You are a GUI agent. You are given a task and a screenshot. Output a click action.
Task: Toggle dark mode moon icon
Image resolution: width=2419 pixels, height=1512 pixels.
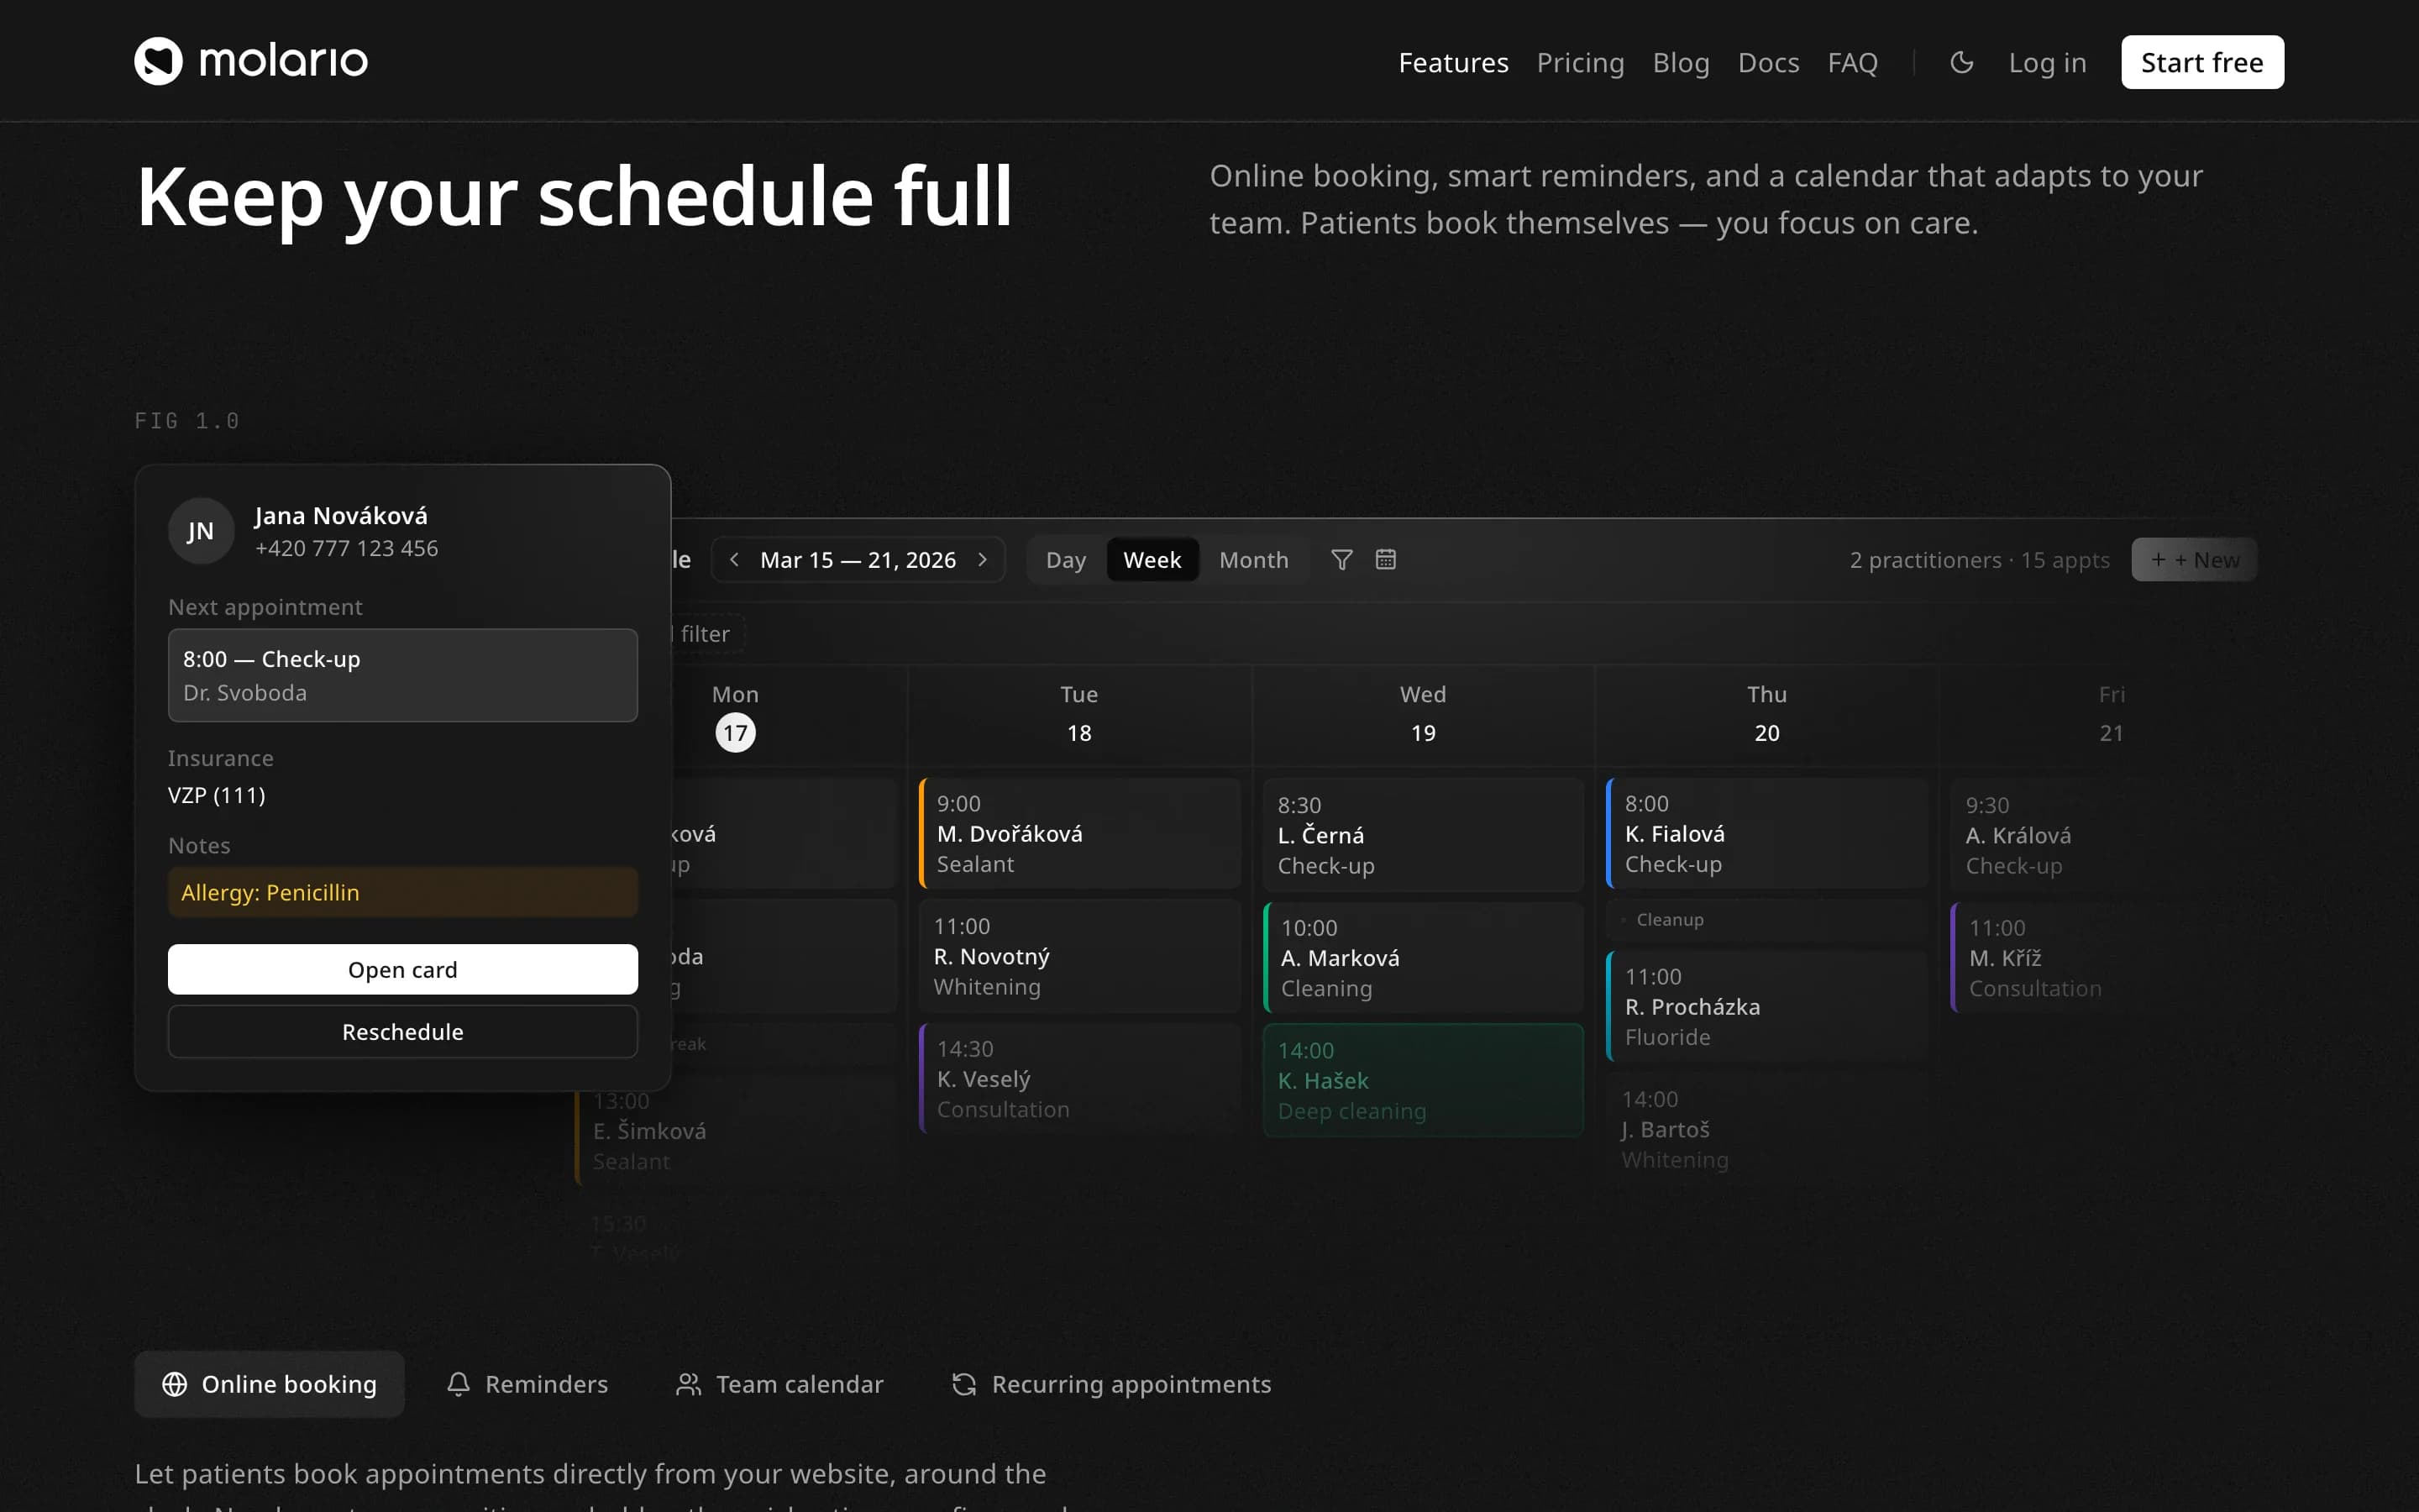[1961, 62]
